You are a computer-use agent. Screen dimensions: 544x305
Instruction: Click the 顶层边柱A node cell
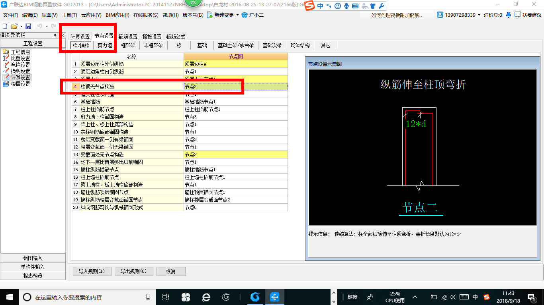point(235,64)
